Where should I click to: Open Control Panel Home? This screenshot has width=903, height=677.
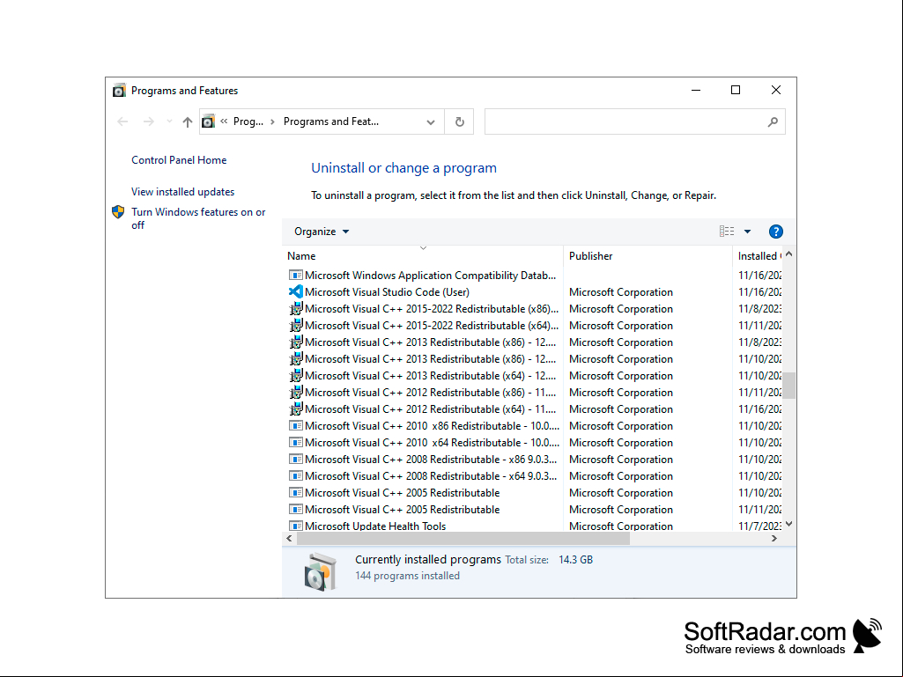(x=179, y=160)
